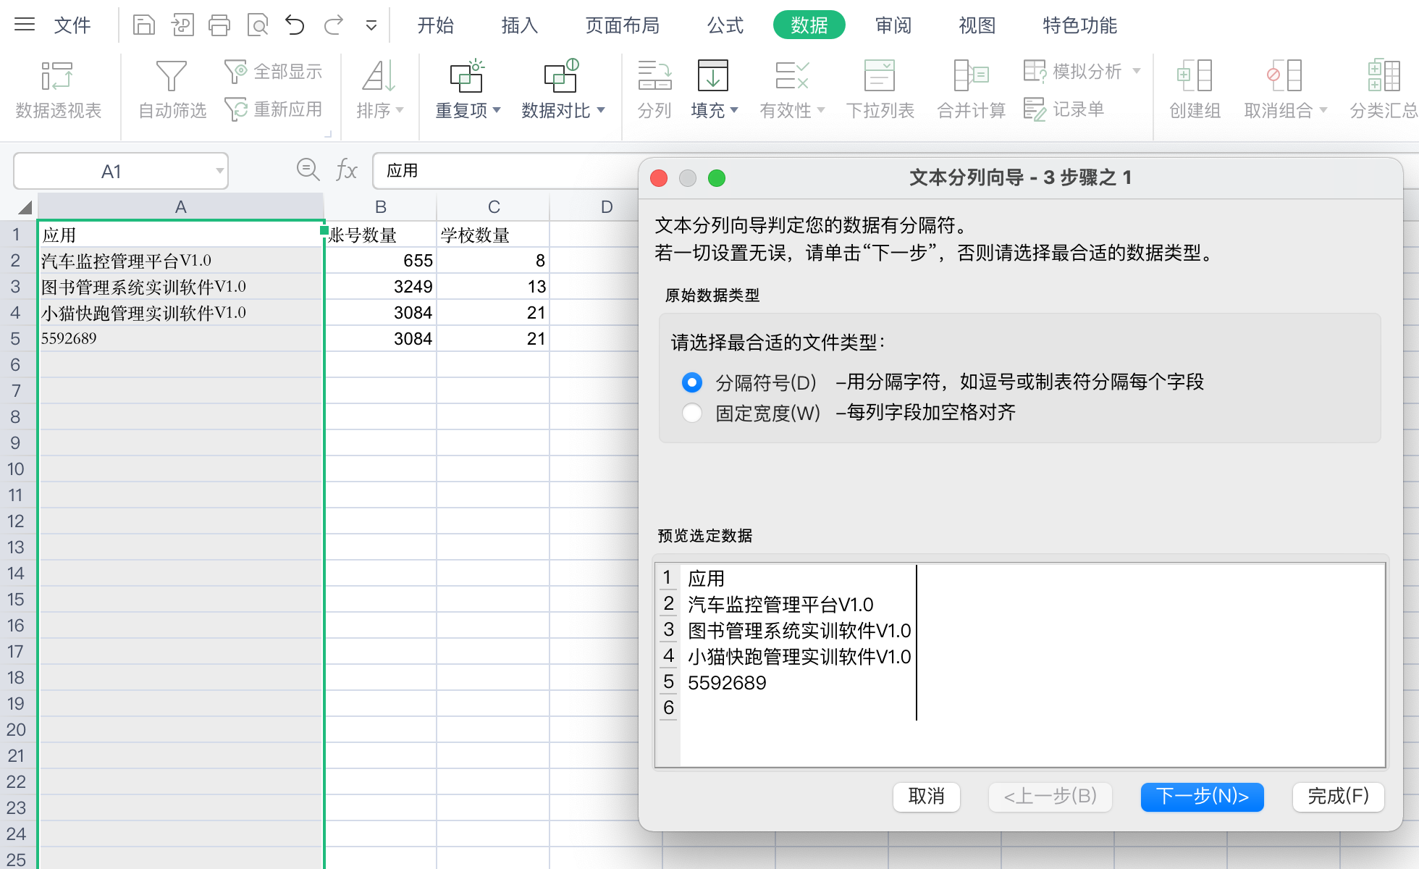Click the AutoFilter (自动筛选) funnel icon
The image size is (1419, 869).
point(172,77)
